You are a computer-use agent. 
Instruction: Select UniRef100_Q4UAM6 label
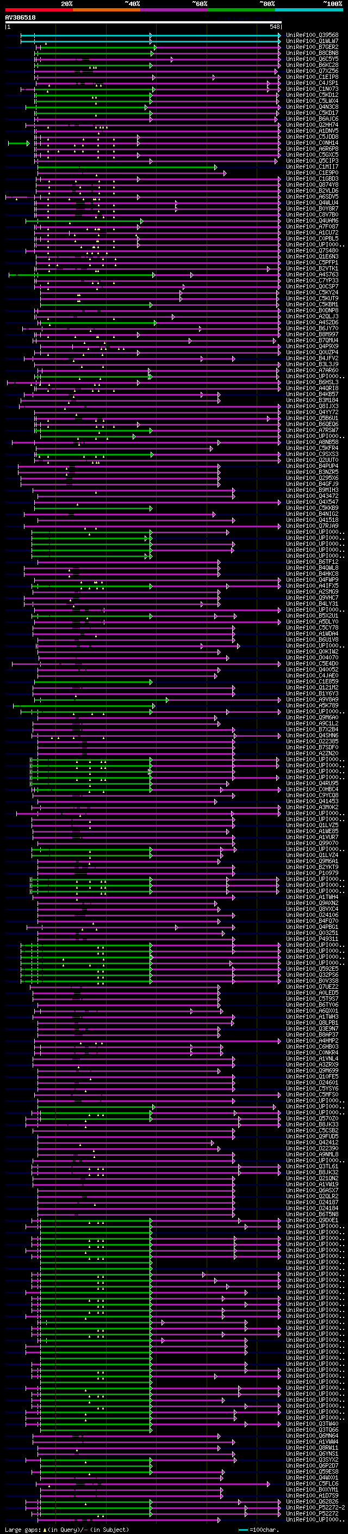[x=312, y=220]
